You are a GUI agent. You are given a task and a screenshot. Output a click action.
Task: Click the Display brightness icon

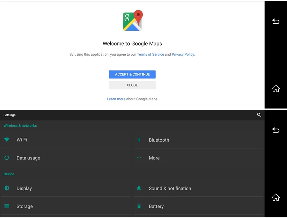7,188
